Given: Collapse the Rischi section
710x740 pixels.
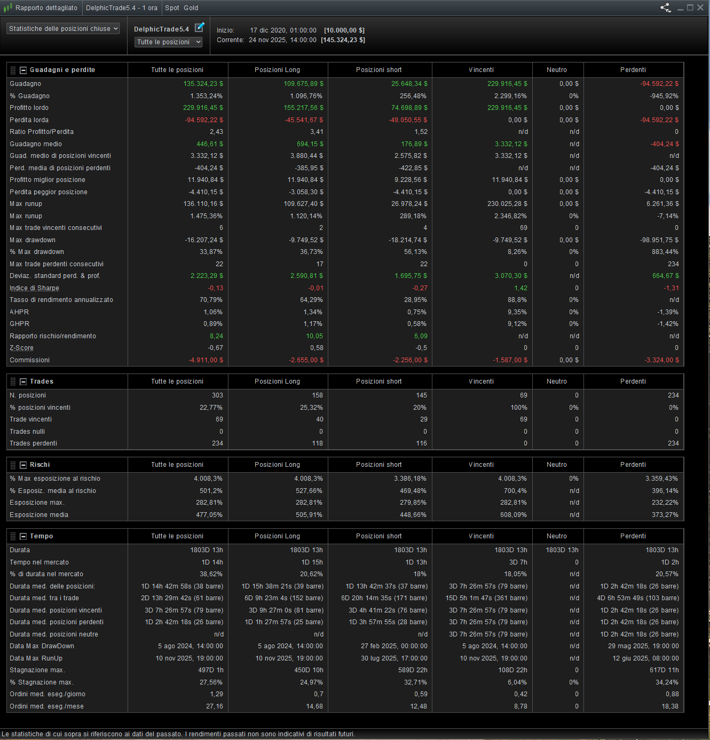Looking at the screenshot, I should click(x=23, y=465).
